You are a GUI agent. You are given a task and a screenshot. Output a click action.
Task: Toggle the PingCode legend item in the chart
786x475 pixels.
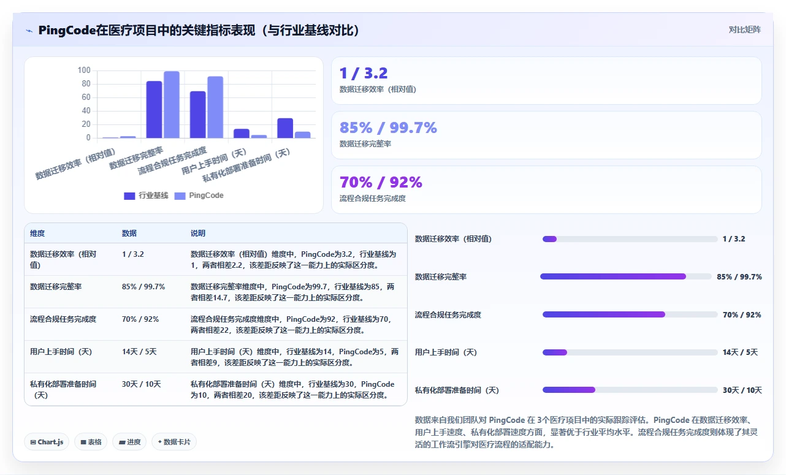click(x=199, y=196)
